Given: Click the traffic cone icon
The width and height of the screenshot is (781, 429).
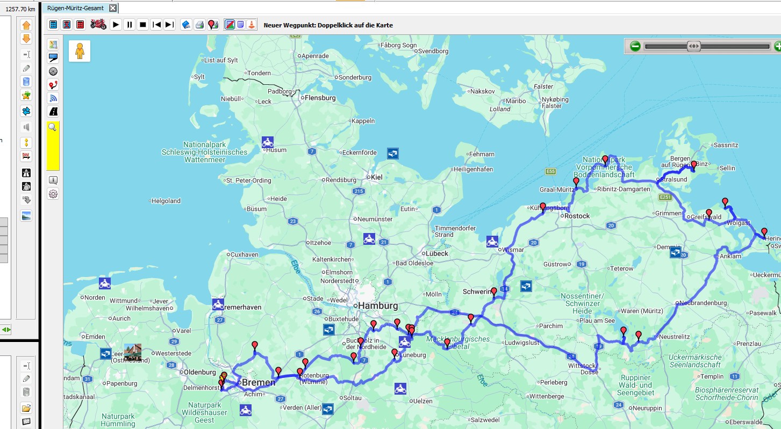Looking at the screenshot, I should tap(251, 24).
